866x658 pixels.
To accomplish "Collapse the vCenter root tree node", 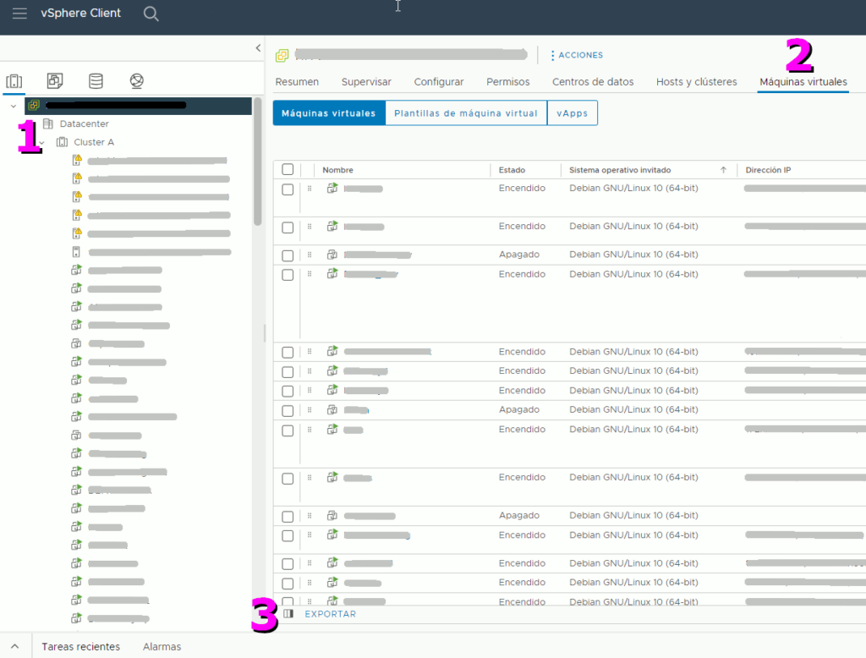I will (x=14, y=106).
